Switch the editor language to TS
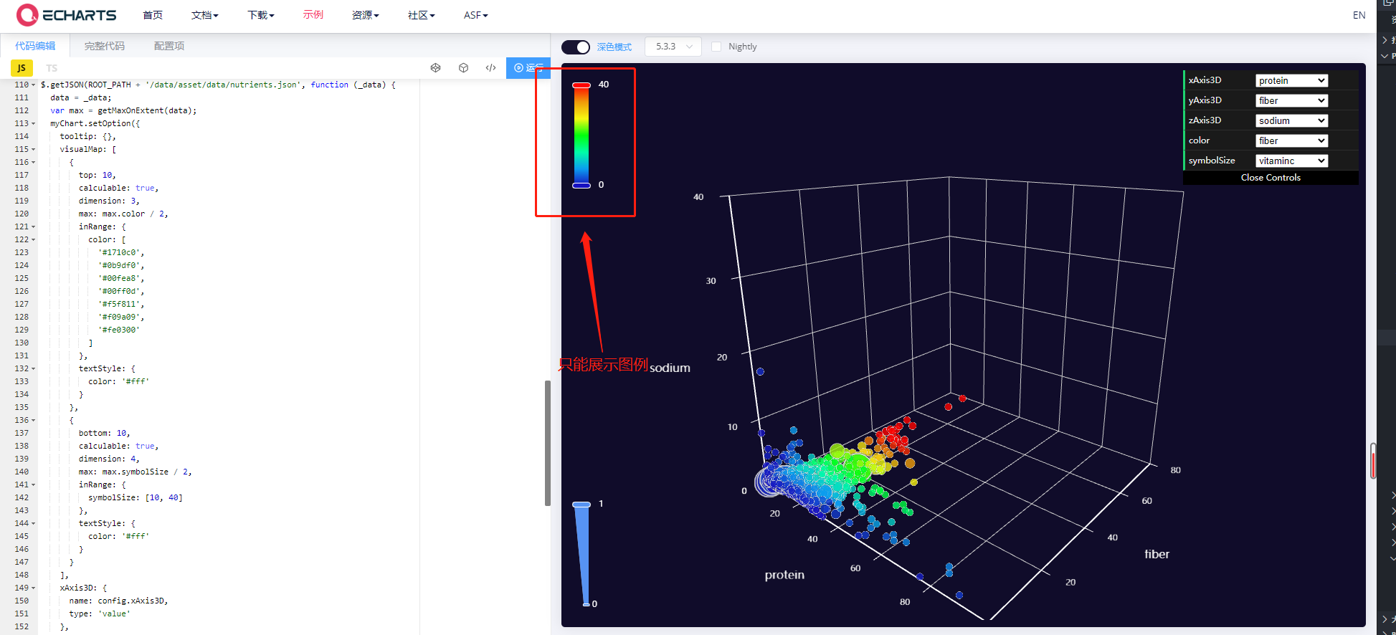Screen dimensions: 1396x635 tap(52, 68)
